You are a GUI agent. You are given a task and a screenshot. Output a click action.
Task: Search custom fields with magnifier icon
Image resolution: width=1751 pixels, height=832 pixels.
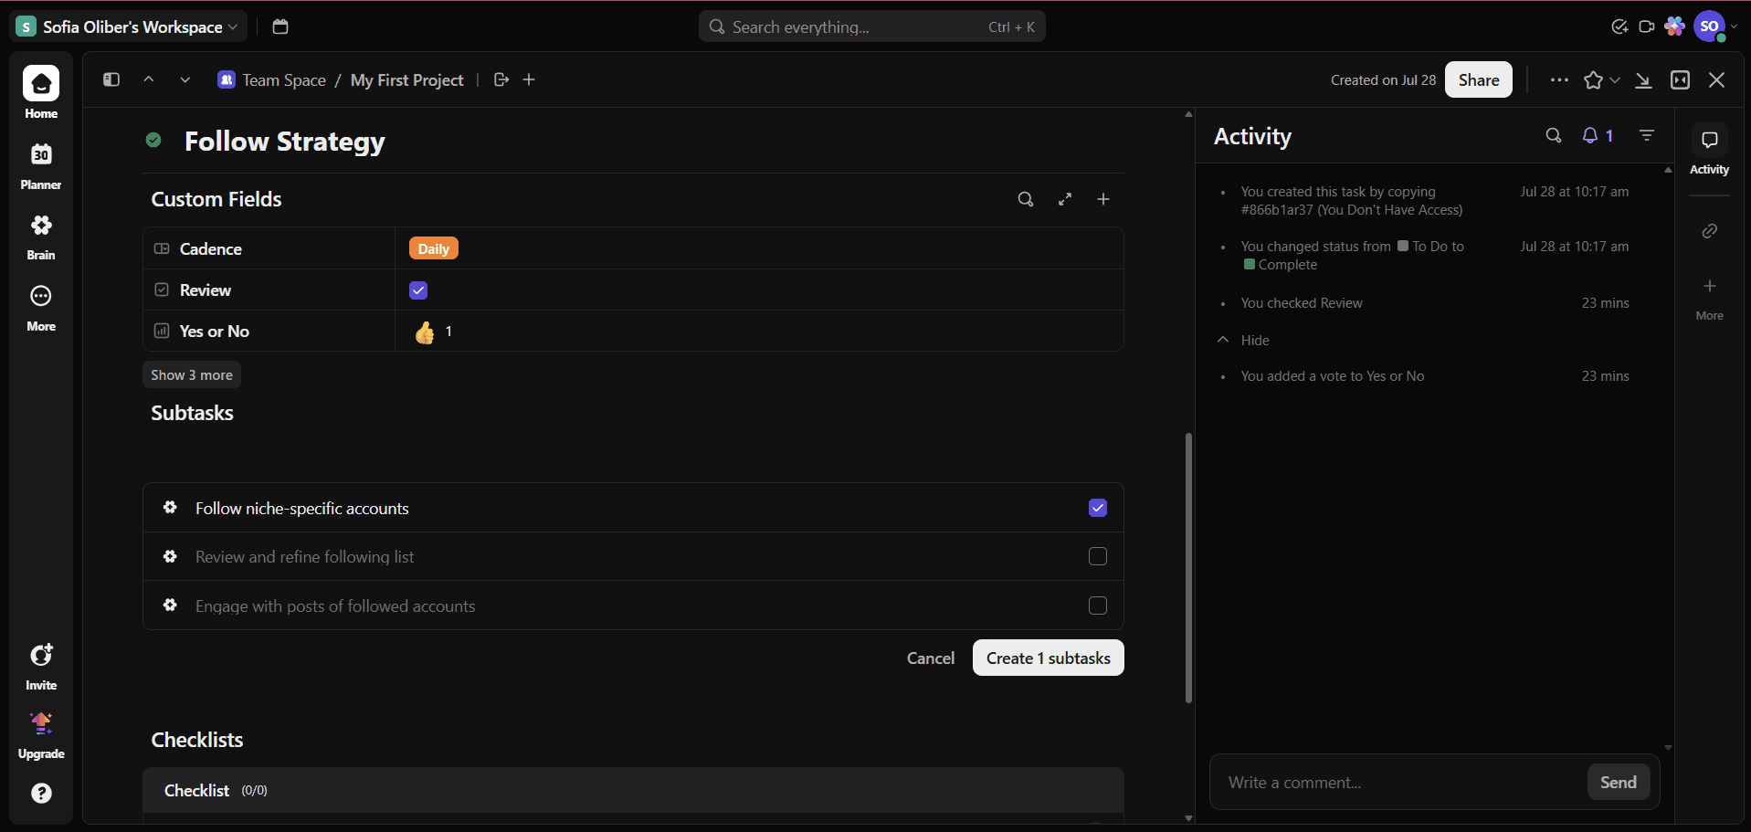[1026, 199]
